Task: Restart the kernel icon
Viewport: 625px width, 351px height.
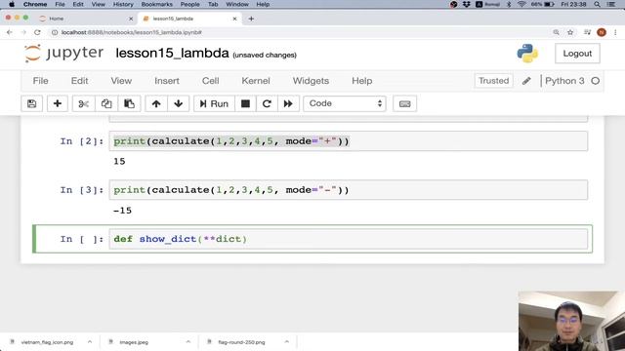Action: coord(267,104)
